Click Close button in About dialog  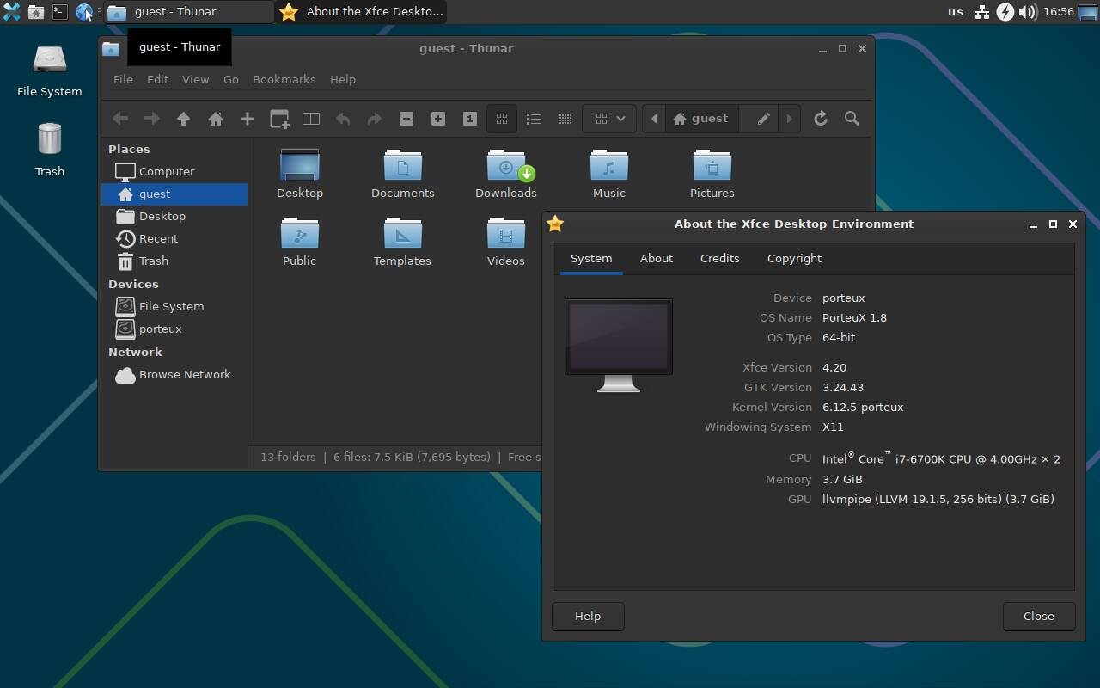[x=1039, y=616]
